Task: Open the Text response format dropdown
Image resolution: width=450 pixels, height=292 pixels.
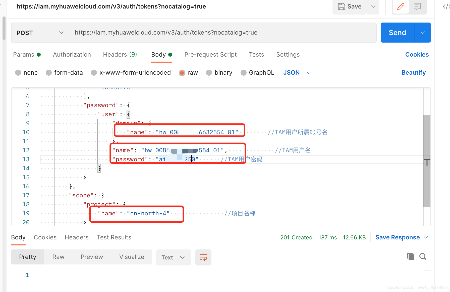Action: (174, 257)
